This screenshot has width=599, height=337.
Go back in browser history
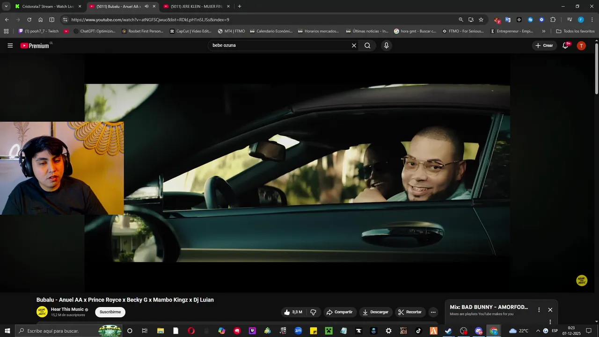[7, 20]
